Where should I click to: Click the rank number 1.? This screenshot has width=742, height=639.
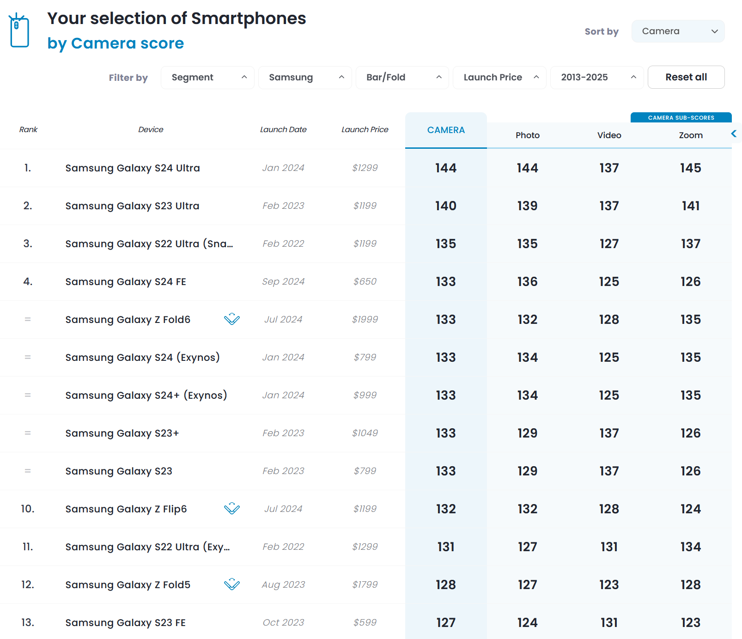tap(28, 168)
